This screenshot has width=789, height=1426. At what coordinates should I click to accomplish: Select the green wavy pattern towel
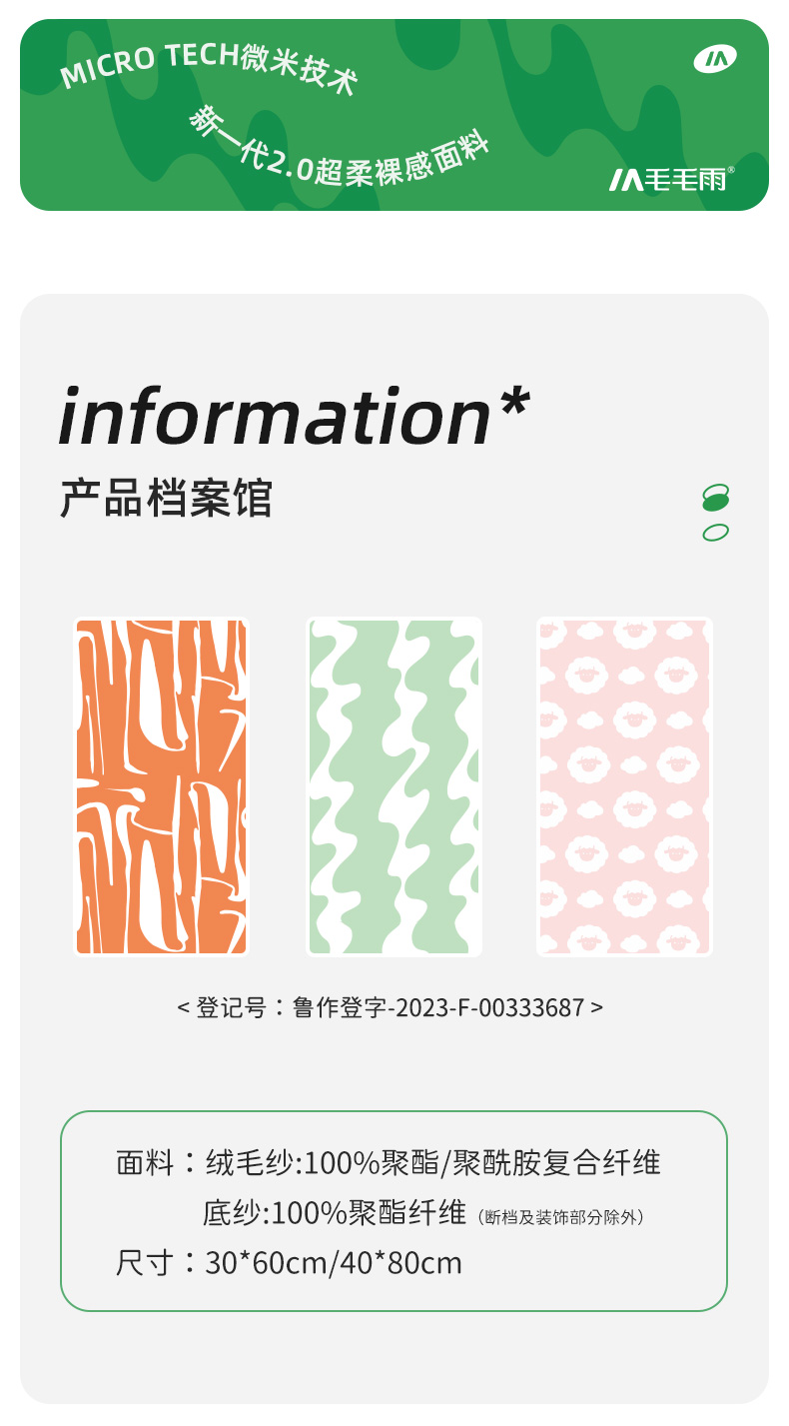coord(394,786)
